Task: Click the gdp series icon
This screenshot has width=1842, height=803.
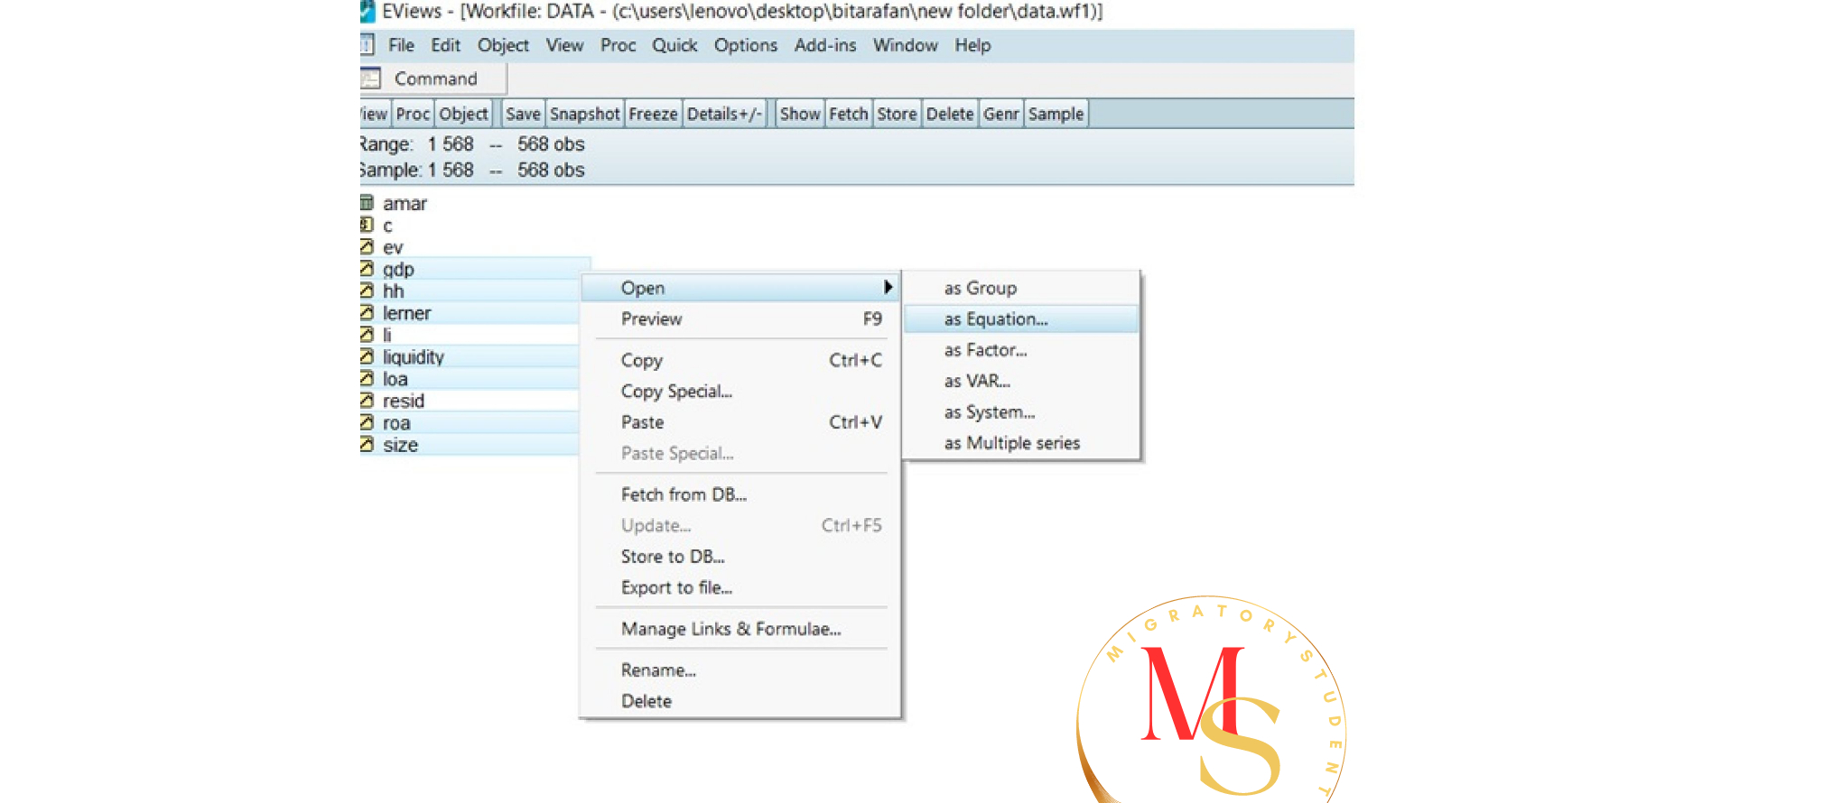Action: coord(367,269)
